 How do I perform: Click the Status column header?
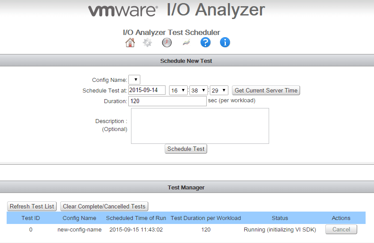280,218
